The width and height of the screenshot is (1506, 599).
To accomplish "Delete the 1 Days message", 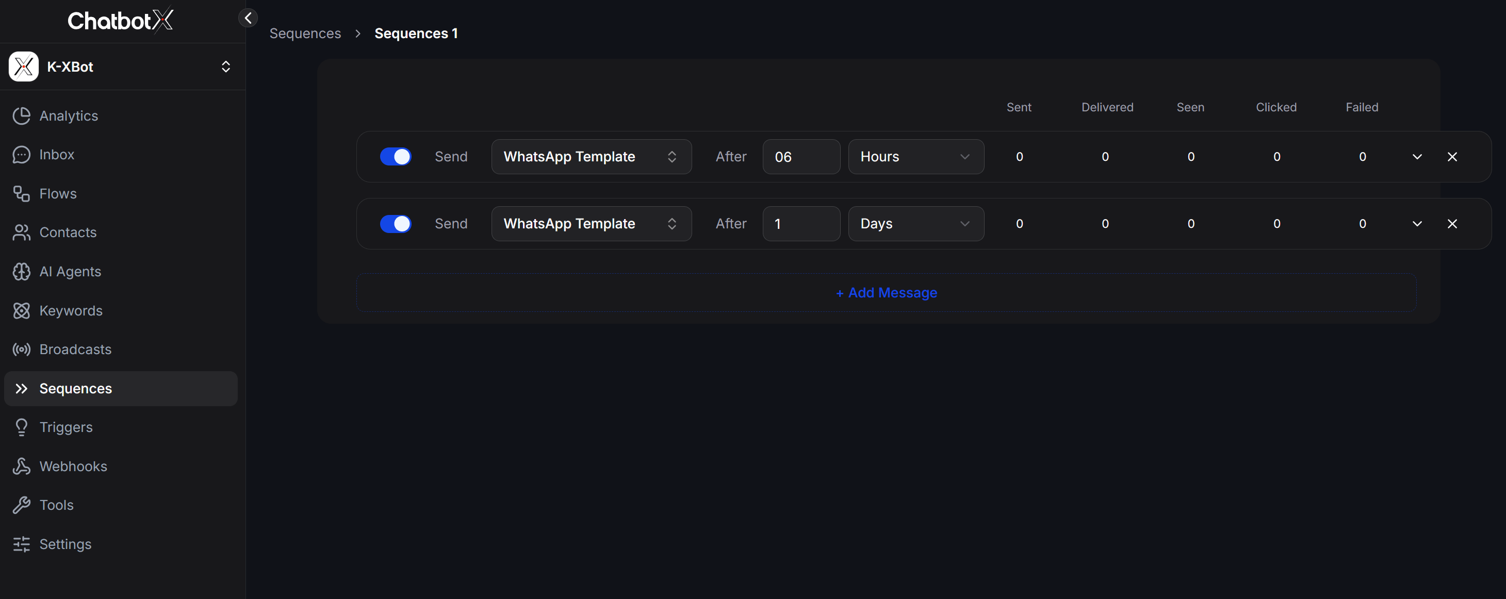I will coord(1452,224).
